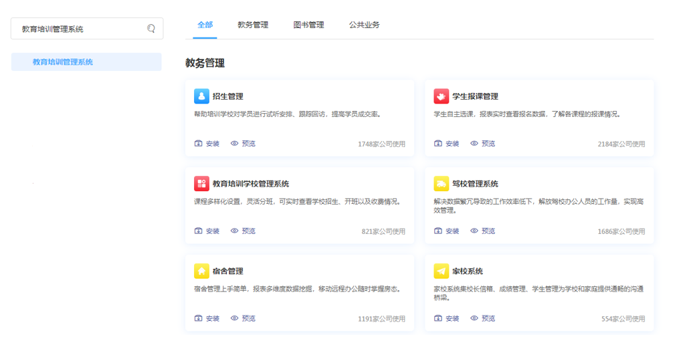681x353 pixels.
Task: Click the 招生管理 blue person icon
Action: click(x=201, y=96)
